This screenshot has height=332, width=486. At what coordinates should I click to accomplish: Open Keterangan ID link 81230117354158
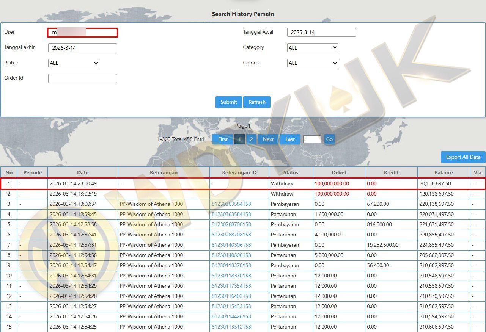[x=231, y=286]
